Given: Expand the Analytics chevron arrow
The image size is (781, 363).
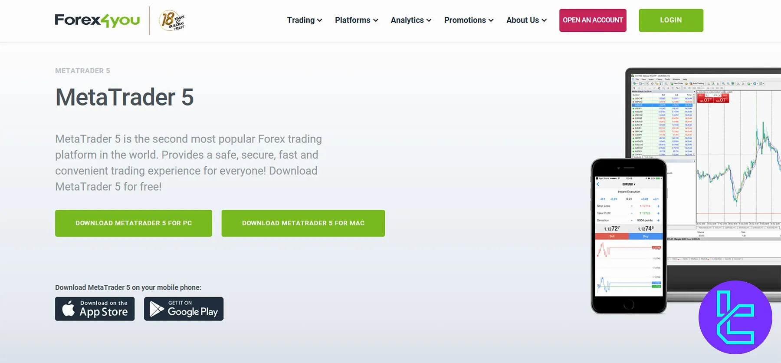Looking at the screenshot, I should coord(429,20).
